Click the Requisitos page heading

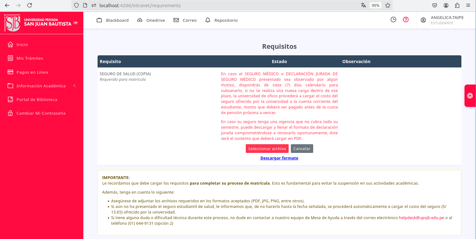pos(279,46)
